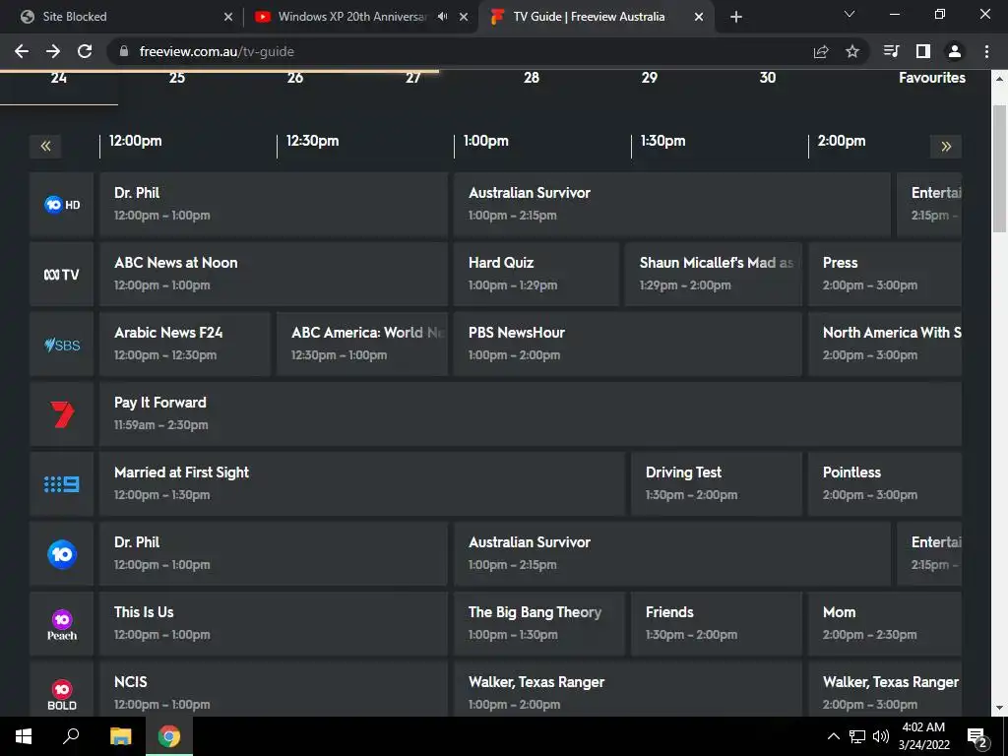Open Dr. Phil on 10 HD
This screenshot has width=1008, height=756.
pyautogui.click(x=274, y=205)
